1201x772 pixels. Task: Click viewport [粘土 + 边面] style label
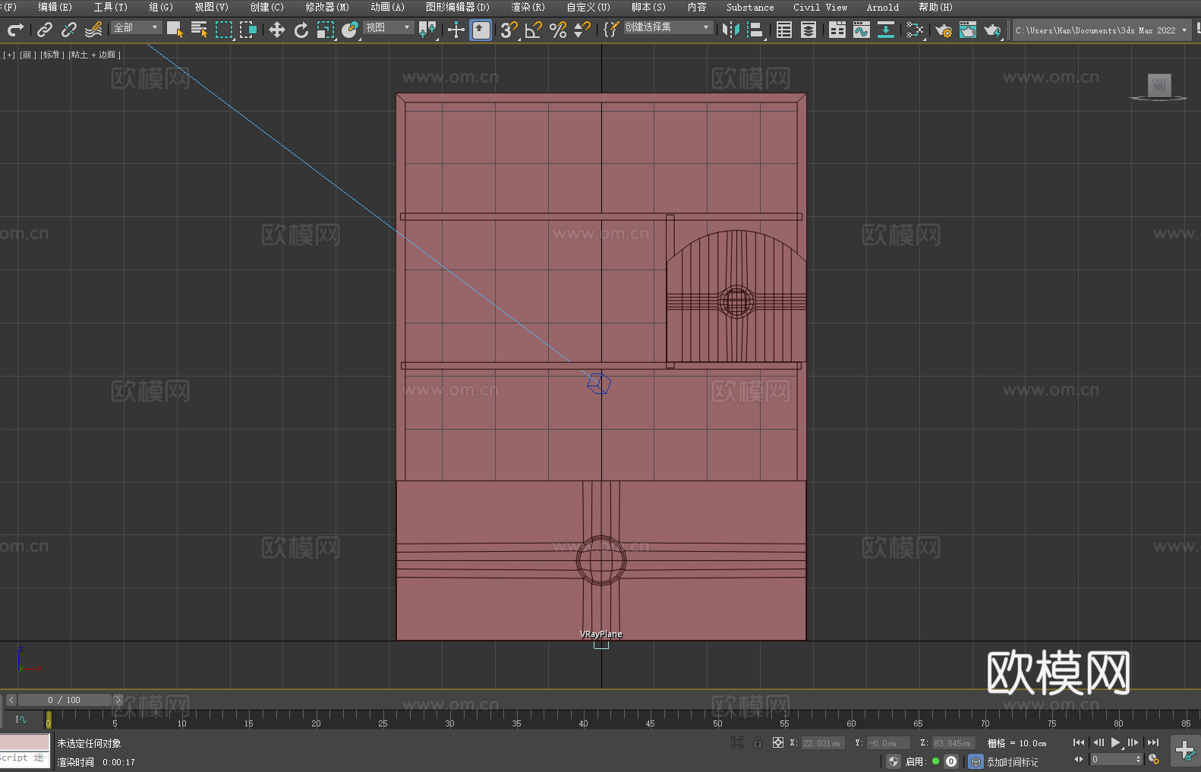(x=94, y=55)
